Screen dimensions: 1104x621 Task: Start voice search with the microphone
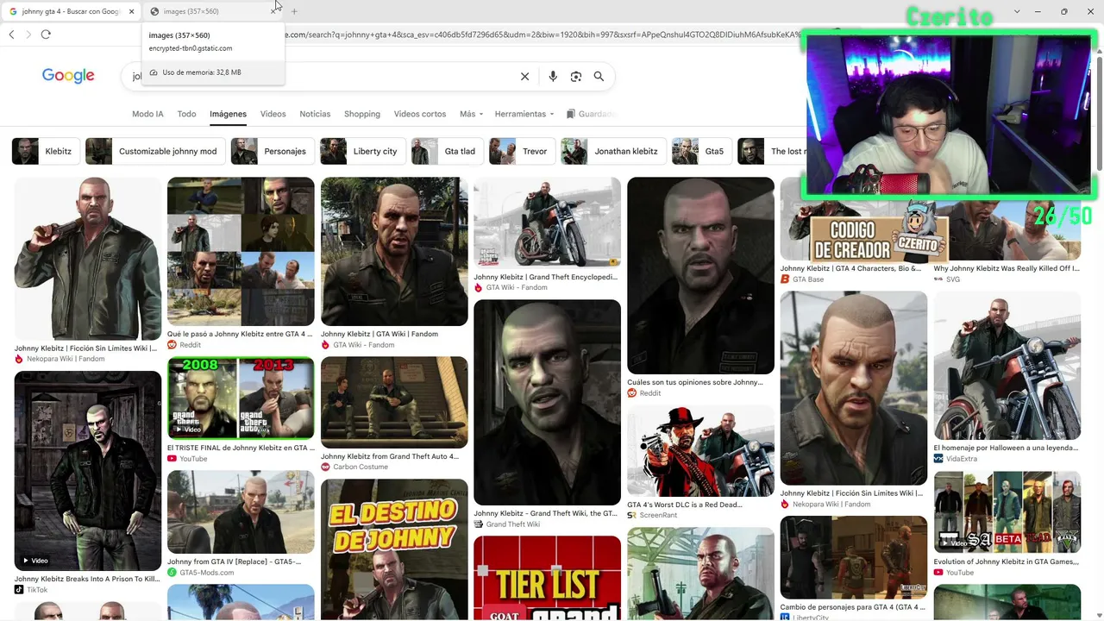coord(553,77)
